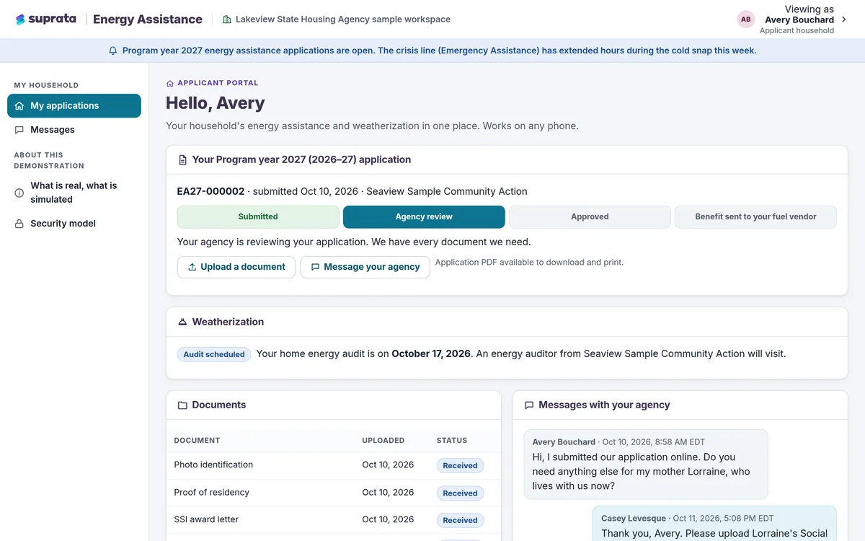Click the building icon beside Lakeview workspace
Image resolution: width=865 pixels, height=541 pixels.
(x=227, y=19)
